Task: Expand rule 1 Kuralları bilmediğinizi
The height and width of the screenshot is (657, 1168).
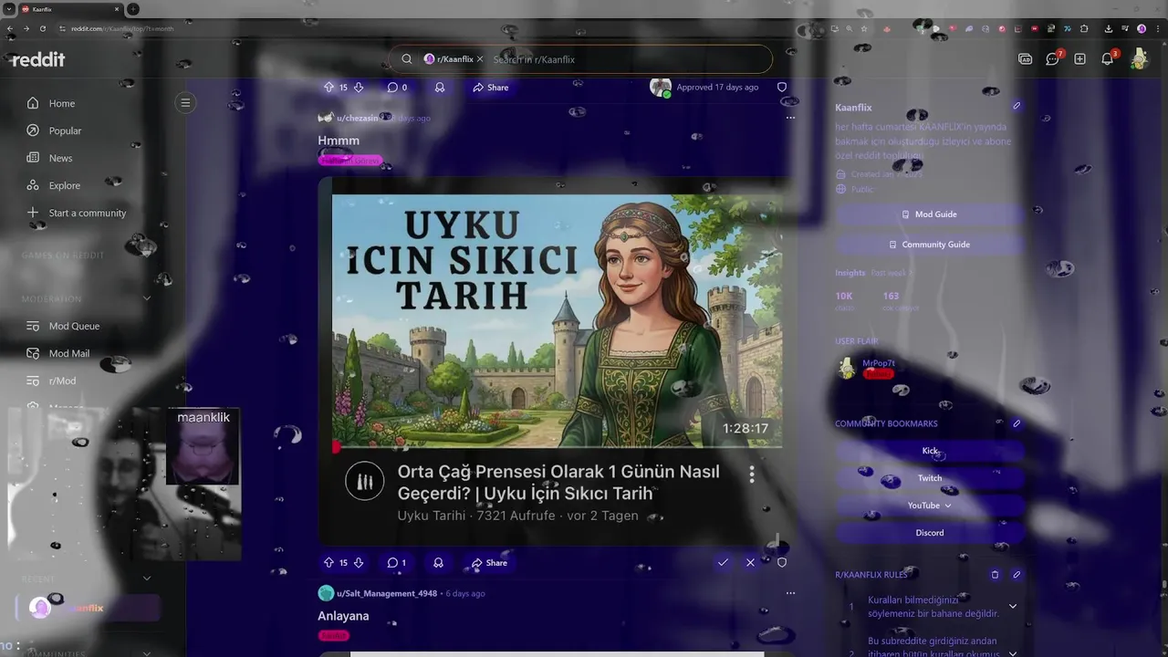Action: tap(1013, 607)
